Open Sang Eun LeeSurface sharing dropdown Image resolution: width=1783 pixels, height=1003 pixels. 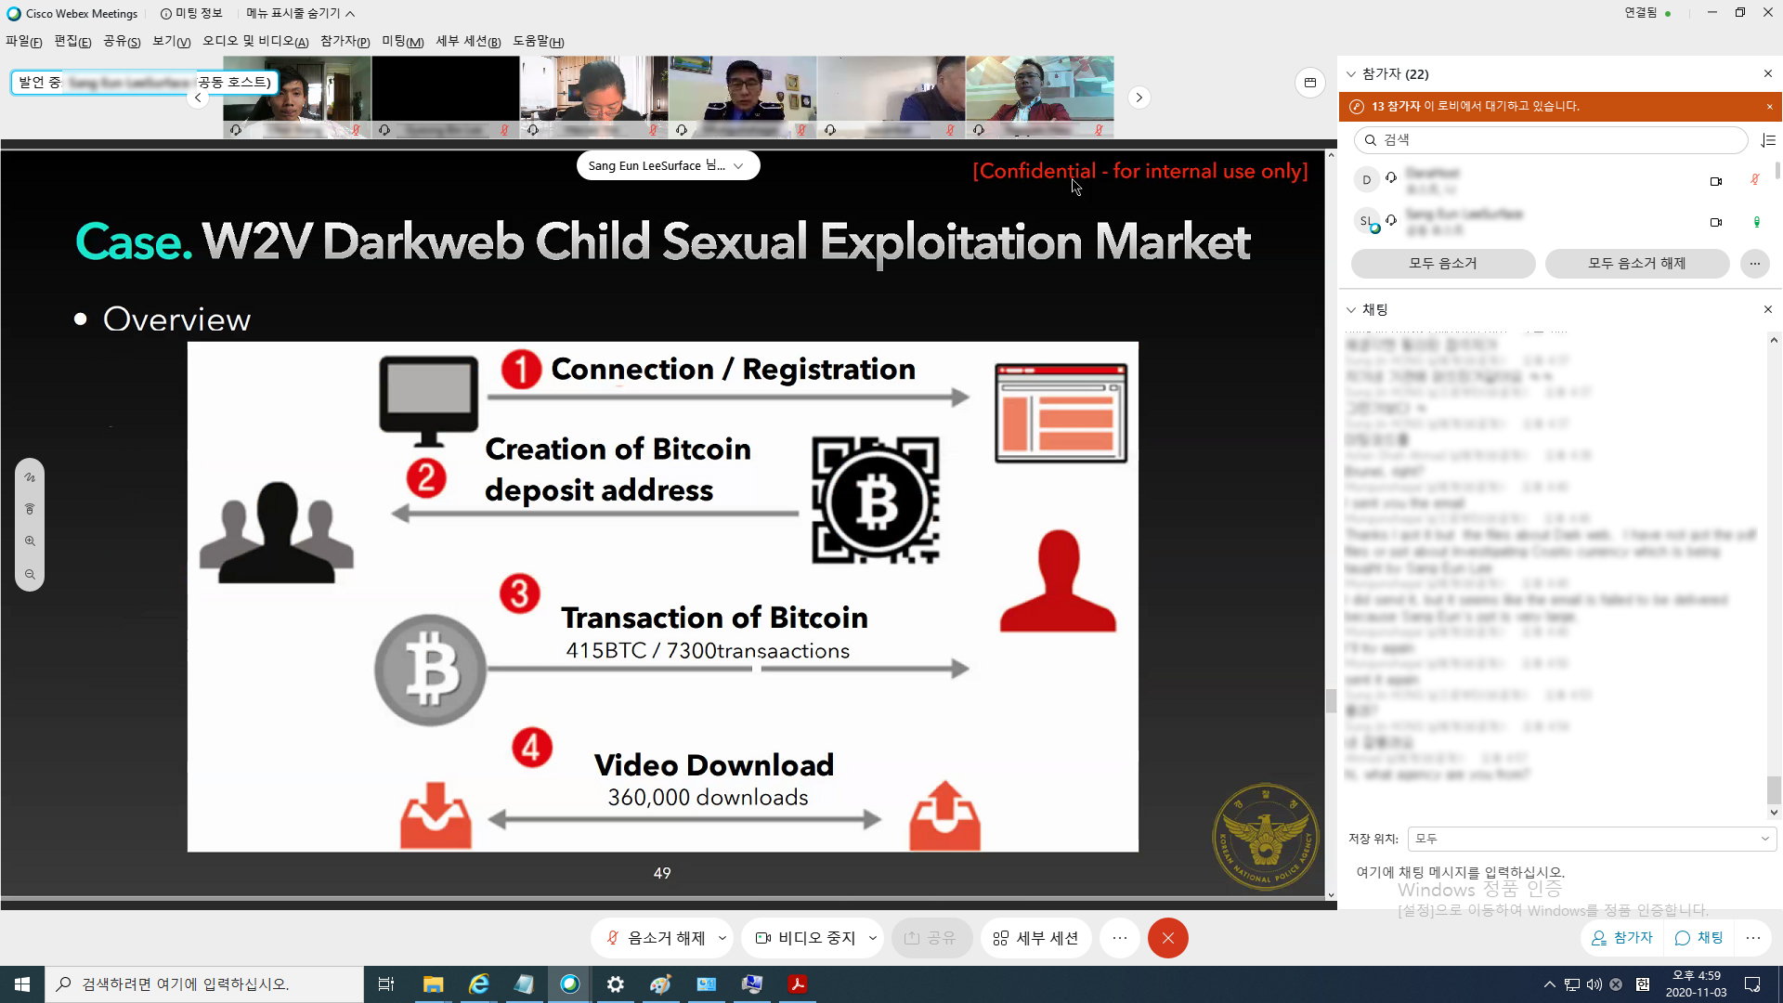click(x=668, y=165)
